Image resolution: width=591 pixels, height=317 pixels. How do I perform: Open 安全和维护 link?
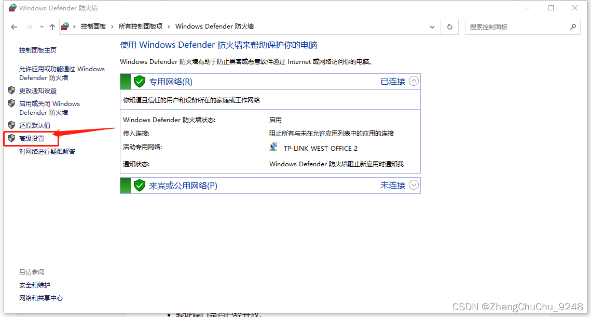[35, 285]
